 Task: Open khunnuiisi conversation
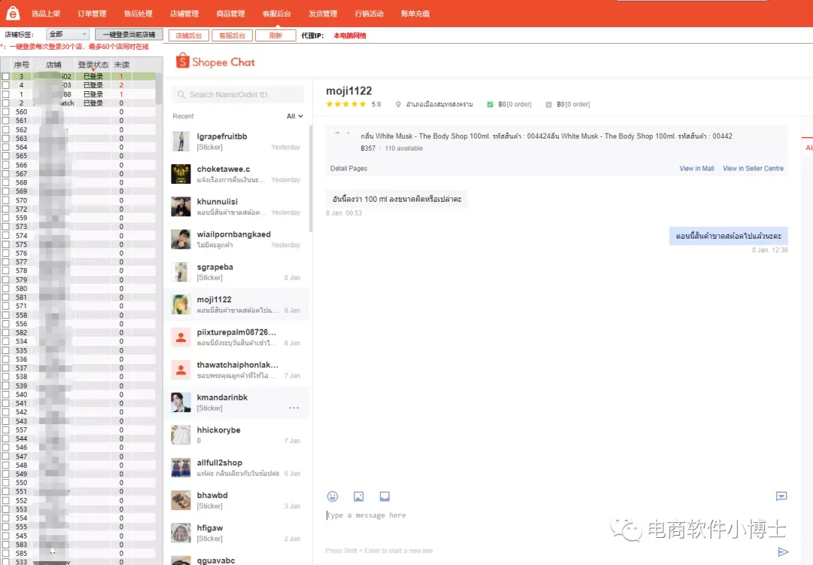[x=237, y=206]
